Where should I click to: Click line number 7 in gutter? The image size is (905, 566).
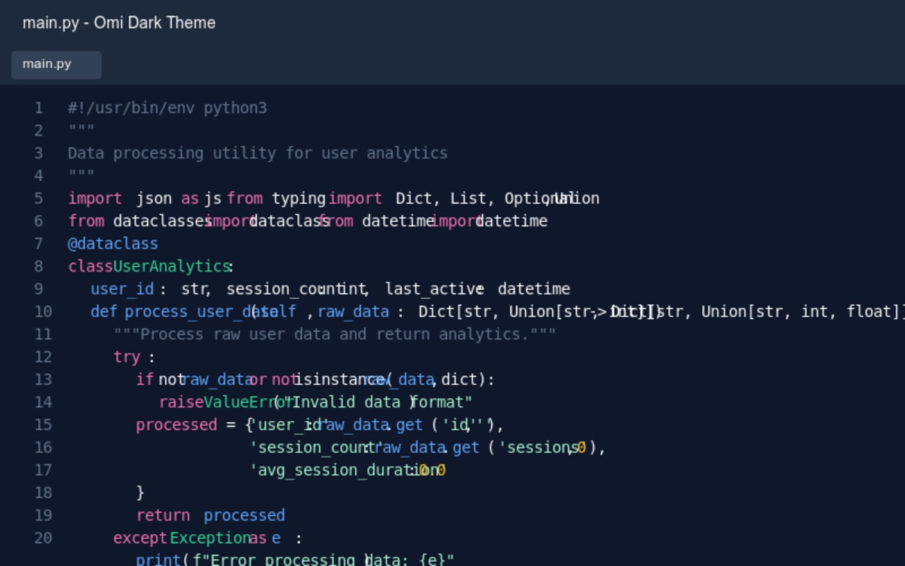38,244
